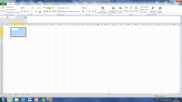Click the percent style icon
The height and width of the screenshot is (102, 182).
click(86, 11)
